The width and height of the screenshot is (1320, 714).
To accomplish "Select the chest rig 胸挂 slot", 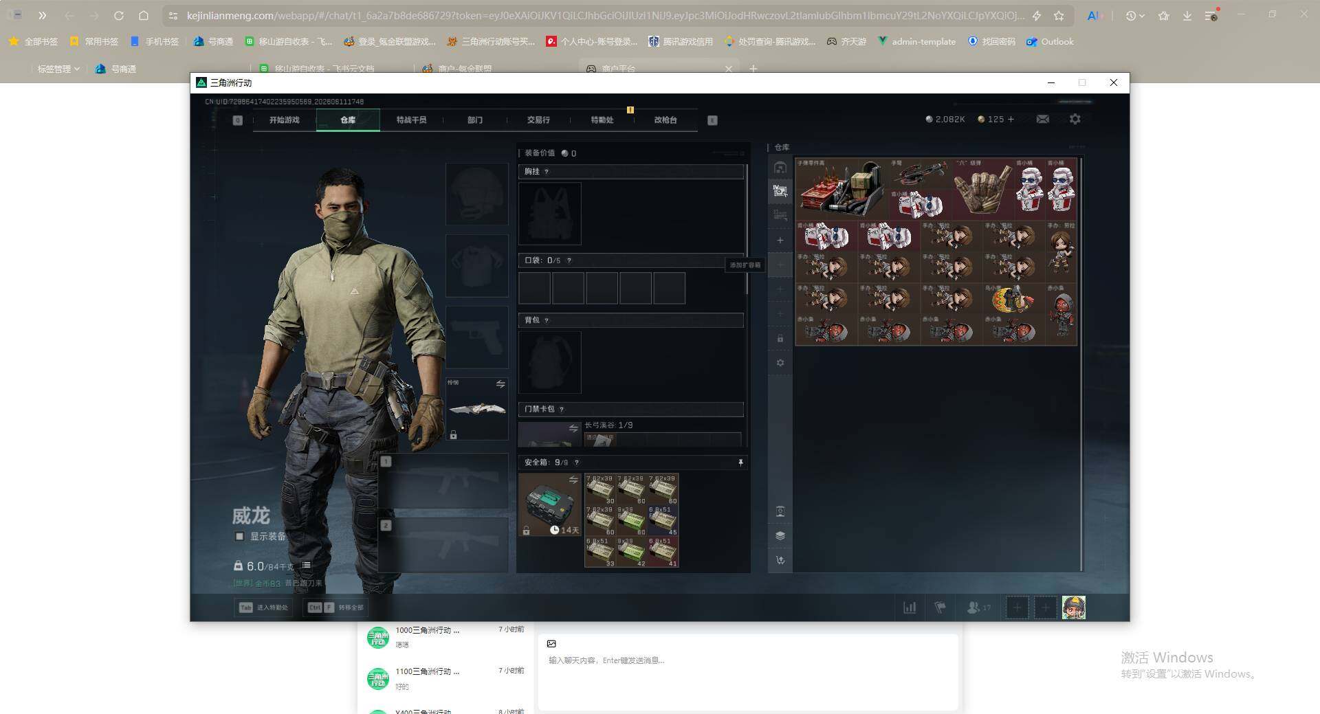I will (549, 214).
